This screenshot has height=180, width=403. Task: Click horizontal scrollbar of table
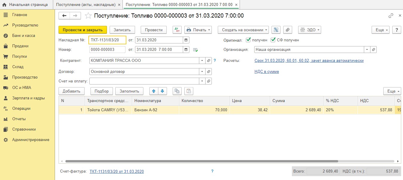point(202,161)
